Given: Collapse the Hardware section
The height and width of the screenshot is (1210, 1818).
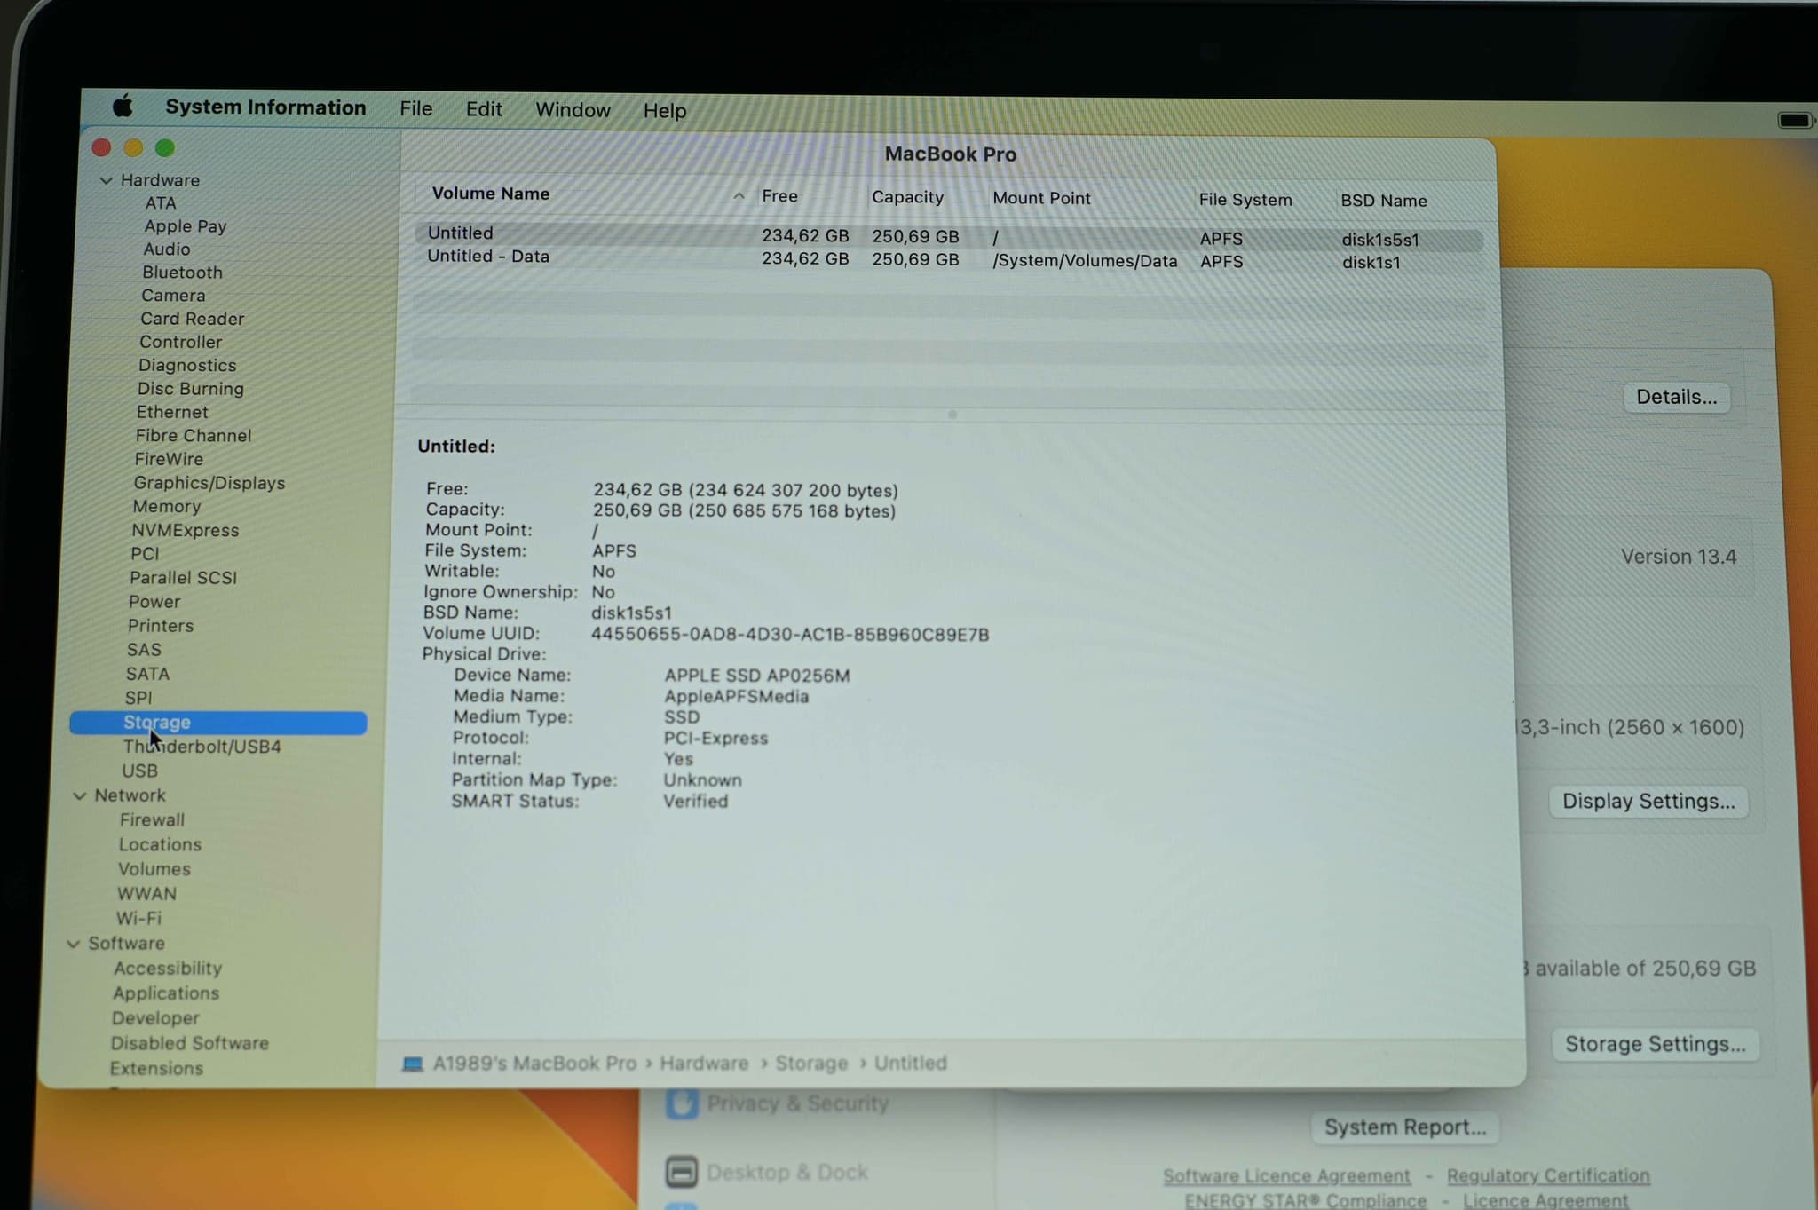Looking at the screenshot, I should tap(107, 180).
